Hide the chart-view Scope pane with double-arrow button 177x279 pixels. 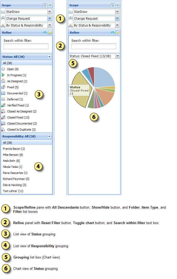point(117,5)
